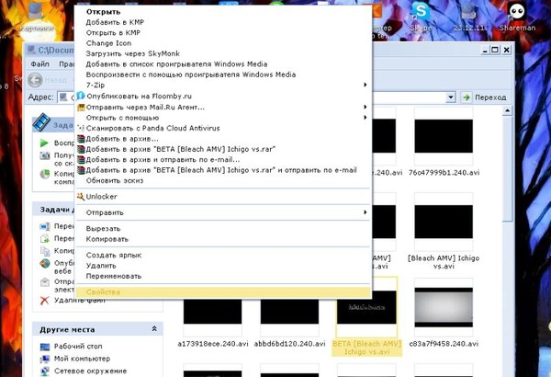Select Добавить в архив и отправить по e-mail...
Screen dimensions: 551x377
click(x=163, y=160)
